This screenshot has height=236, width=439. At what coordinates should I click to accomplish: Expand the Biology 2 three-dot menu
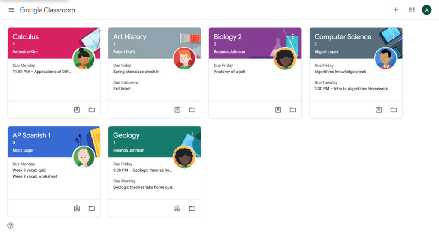click(x=293, y=37)
